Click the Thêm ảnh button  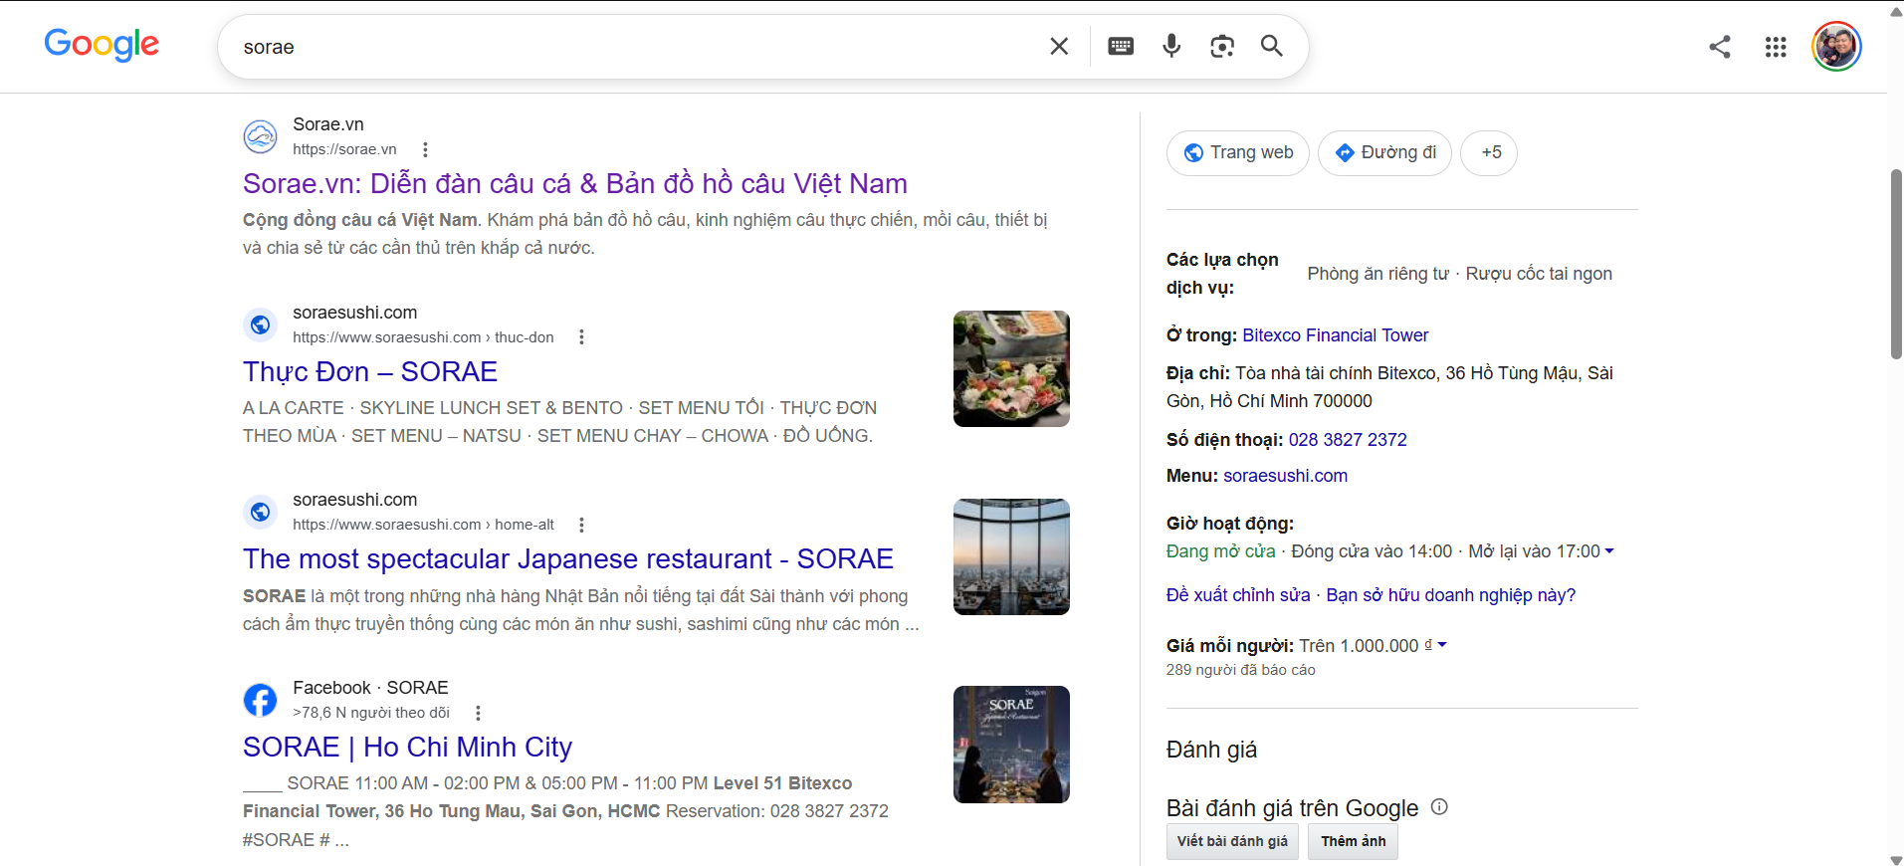1354,841
